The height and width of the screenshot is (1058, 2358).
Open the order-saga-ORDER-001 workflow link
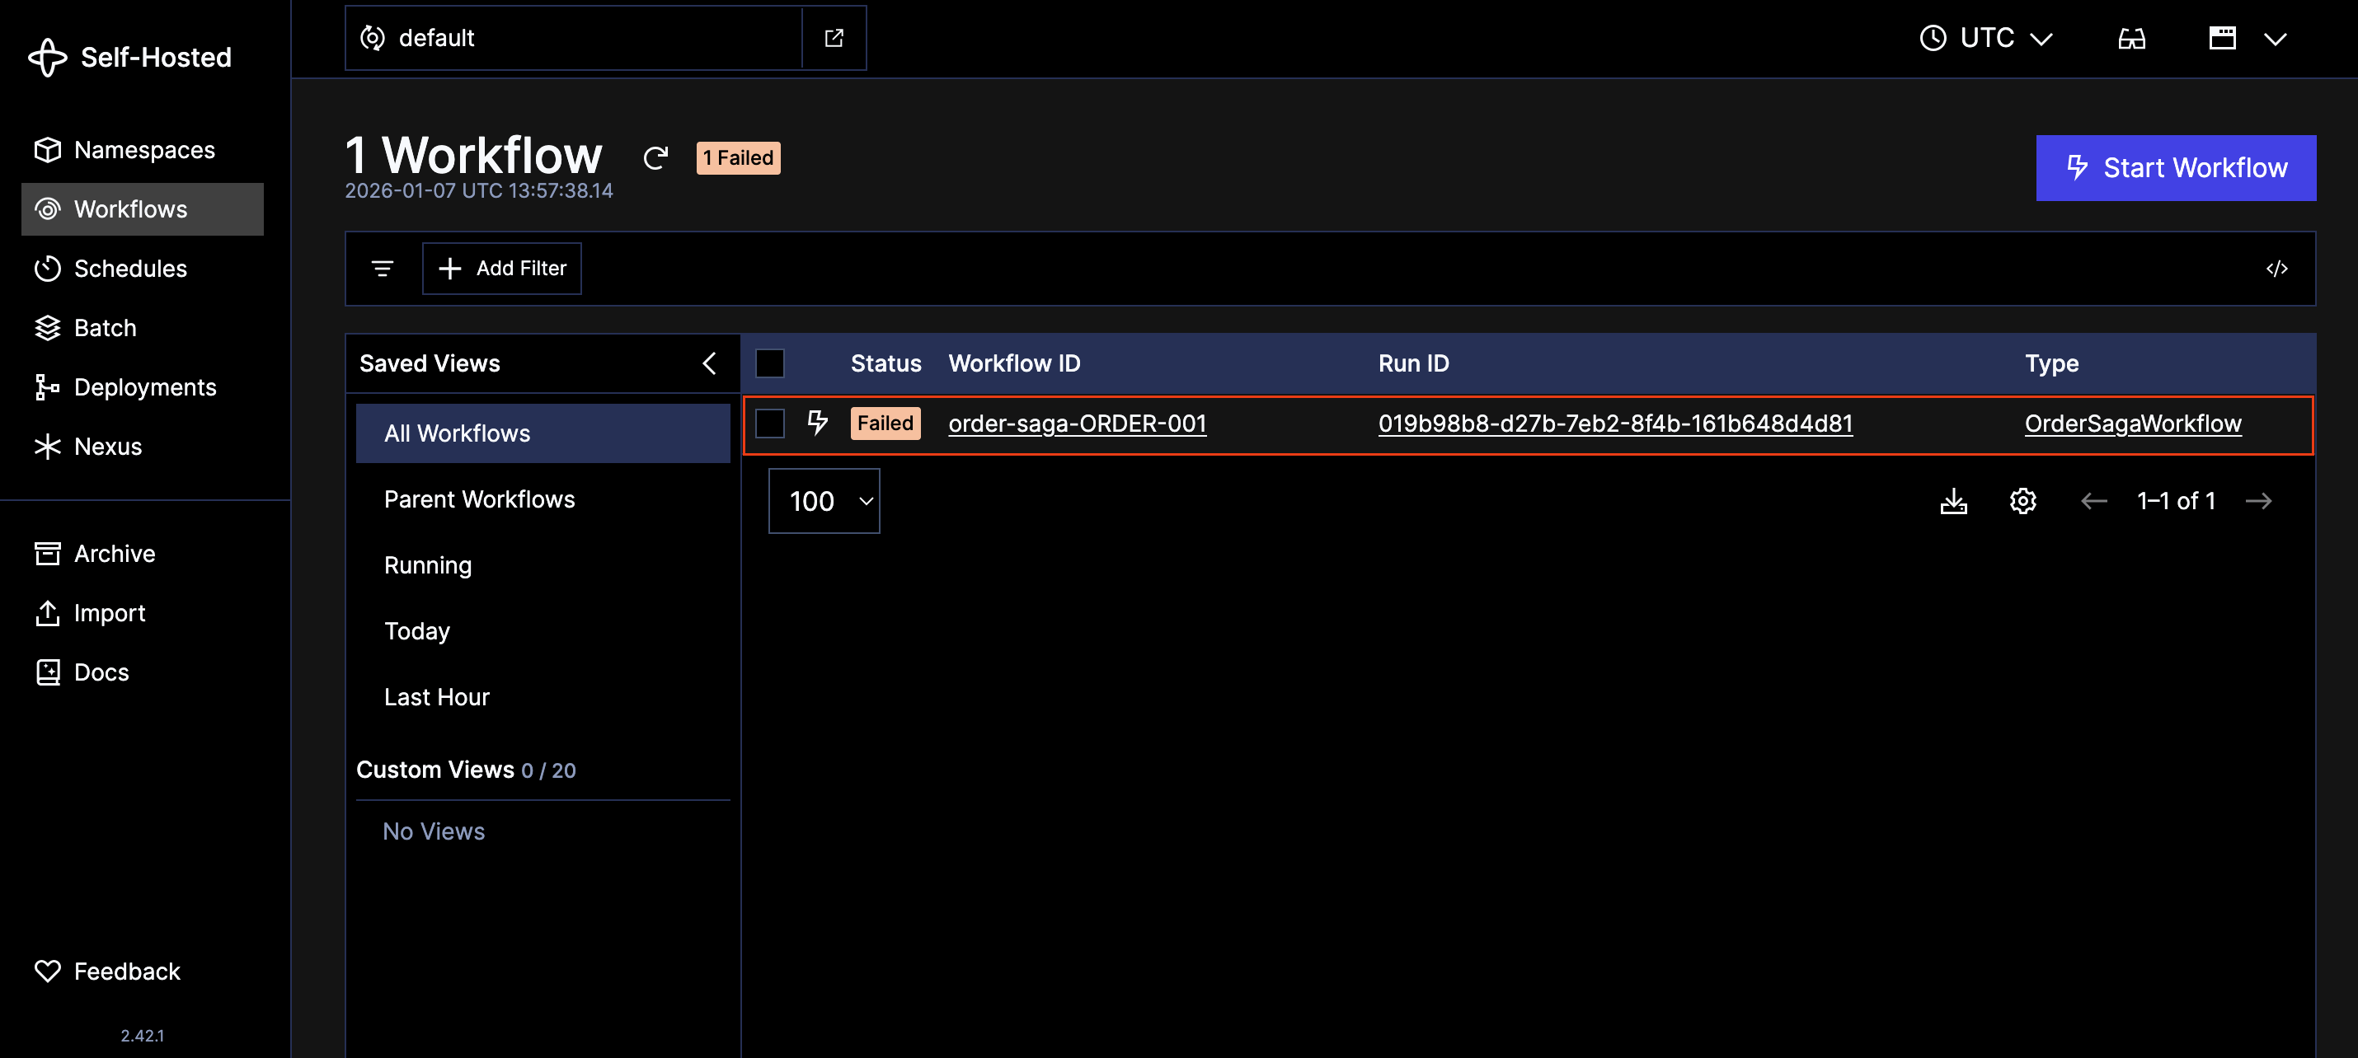pos(1077,423)
